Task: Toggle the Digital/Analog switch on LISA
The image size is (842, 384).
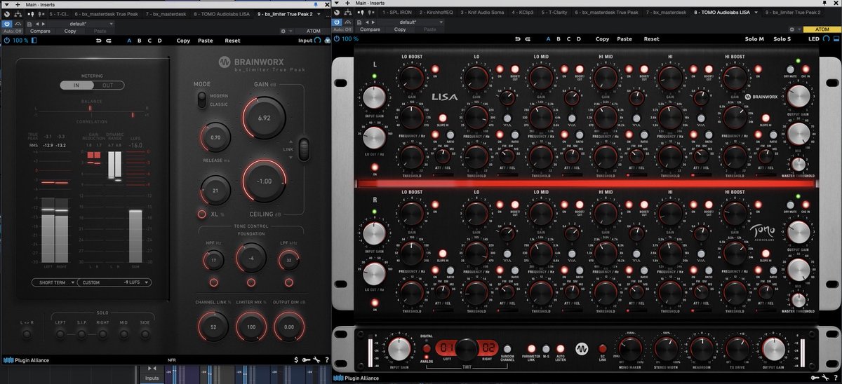Action: 427,348
